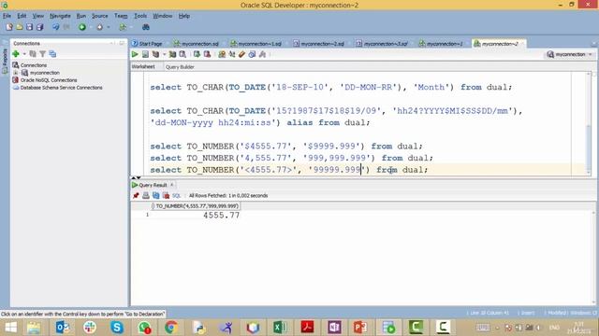Click the worksheet editor vertical scrollbar
This screenshot has height=336, width=599.
(x=589, y=122)
